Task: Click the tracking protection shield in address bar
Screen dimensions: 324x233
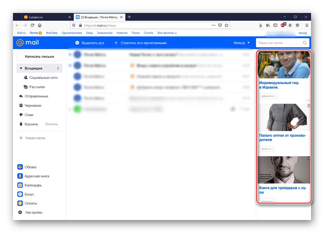Action: click(74, 25)
